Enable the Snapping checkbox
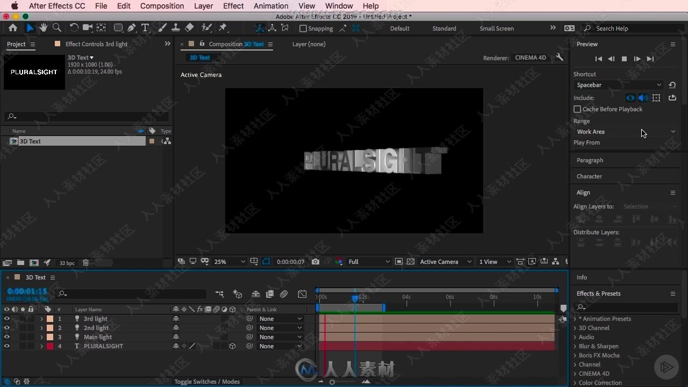 tap(303, 28)
